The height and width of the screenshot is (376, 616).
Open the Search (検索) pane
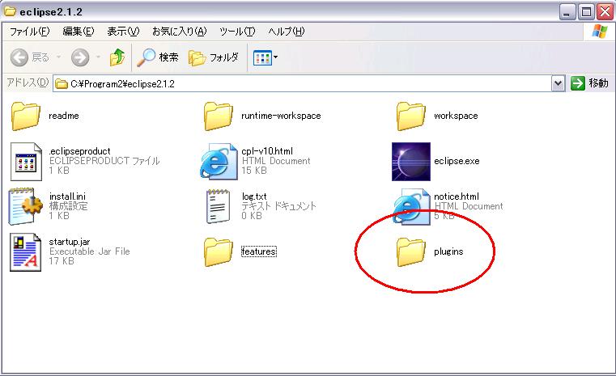[158, 57]
